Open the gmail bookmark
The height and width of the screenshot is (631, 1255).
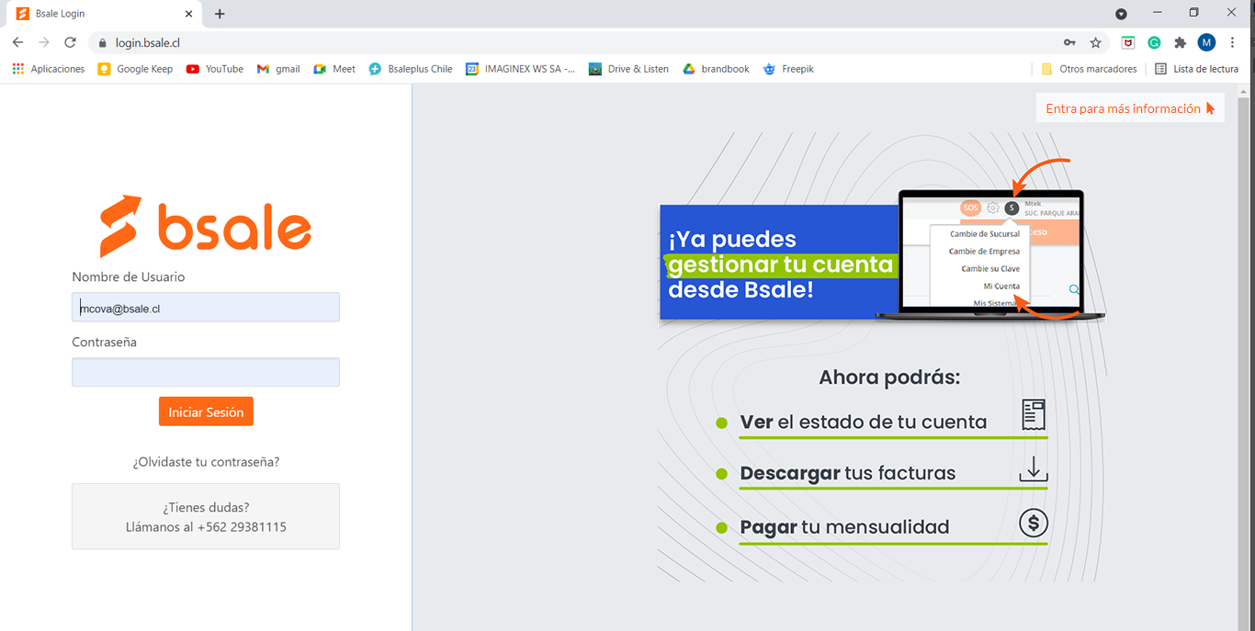[x=278, y=69]
